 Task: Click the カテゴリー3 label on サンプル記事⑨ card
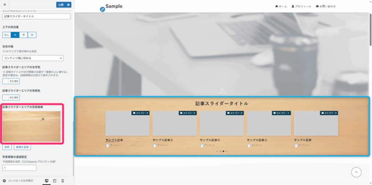pos(188,113)
